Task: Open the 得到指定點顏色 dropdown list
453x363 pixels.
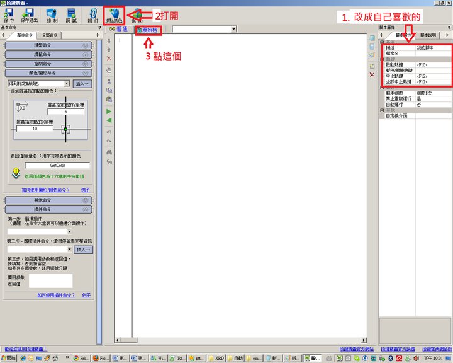Action: pos(67,83)
